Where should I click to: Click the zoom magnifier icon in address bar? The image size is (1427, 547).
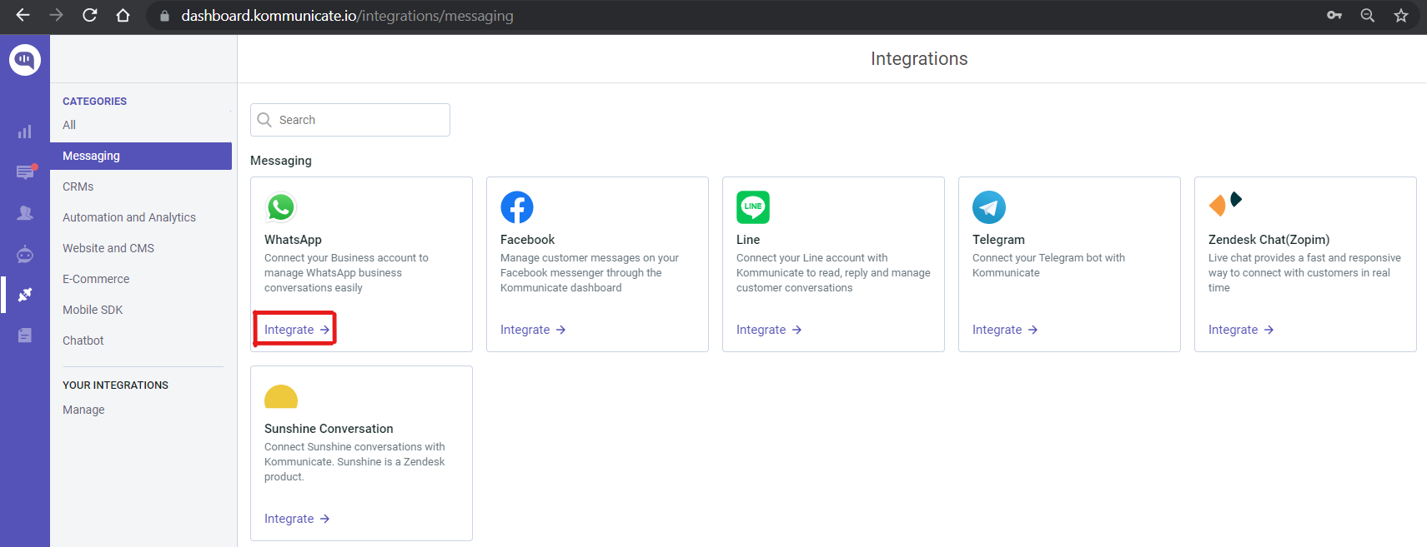1368,15
